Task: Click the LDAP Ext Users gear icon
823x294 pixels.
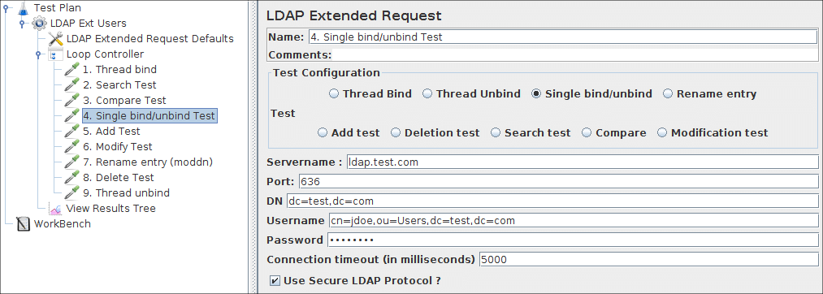Action: (38, 23)
